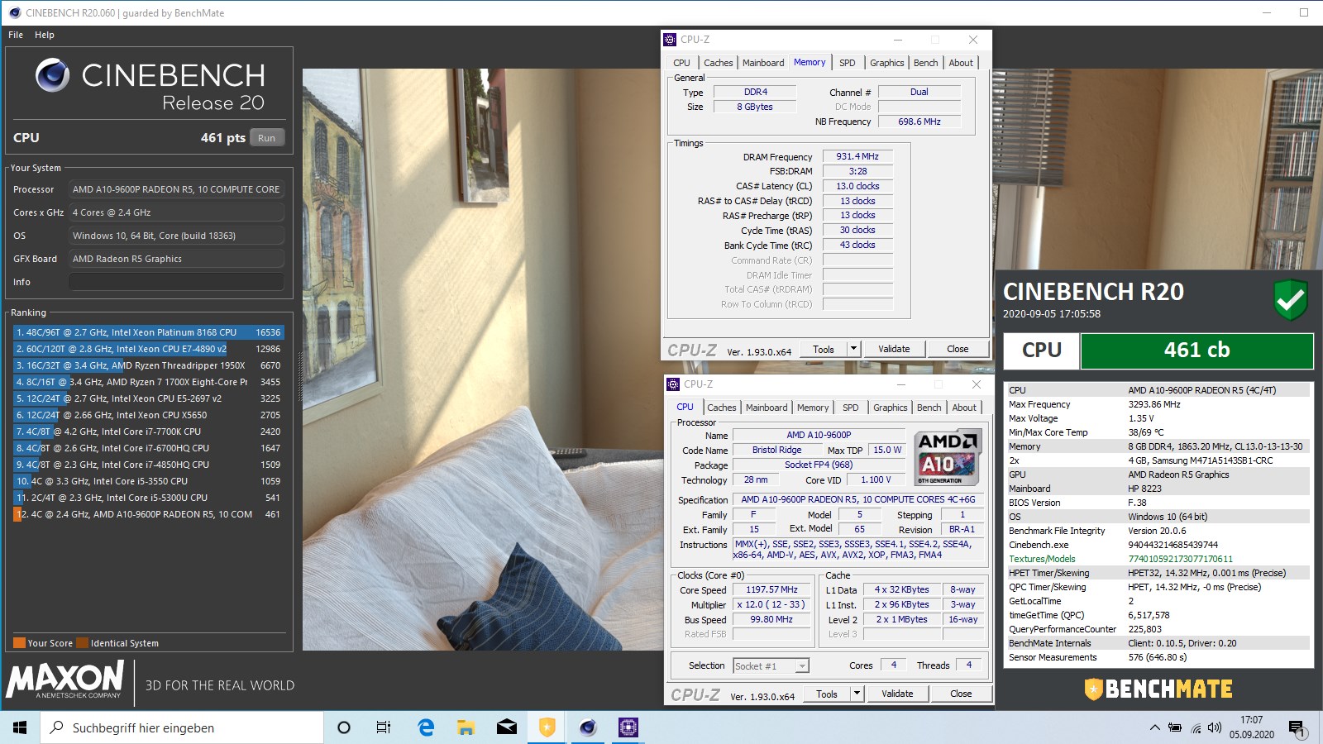Expand Tools dropdown arrow in lower CPU-Z
The height and width of the screenshot is (744, 1323).
pos(857,694)
